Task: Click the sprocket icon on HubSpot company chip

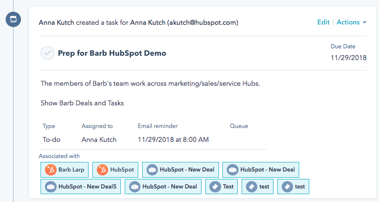Action: coord(102,169)
